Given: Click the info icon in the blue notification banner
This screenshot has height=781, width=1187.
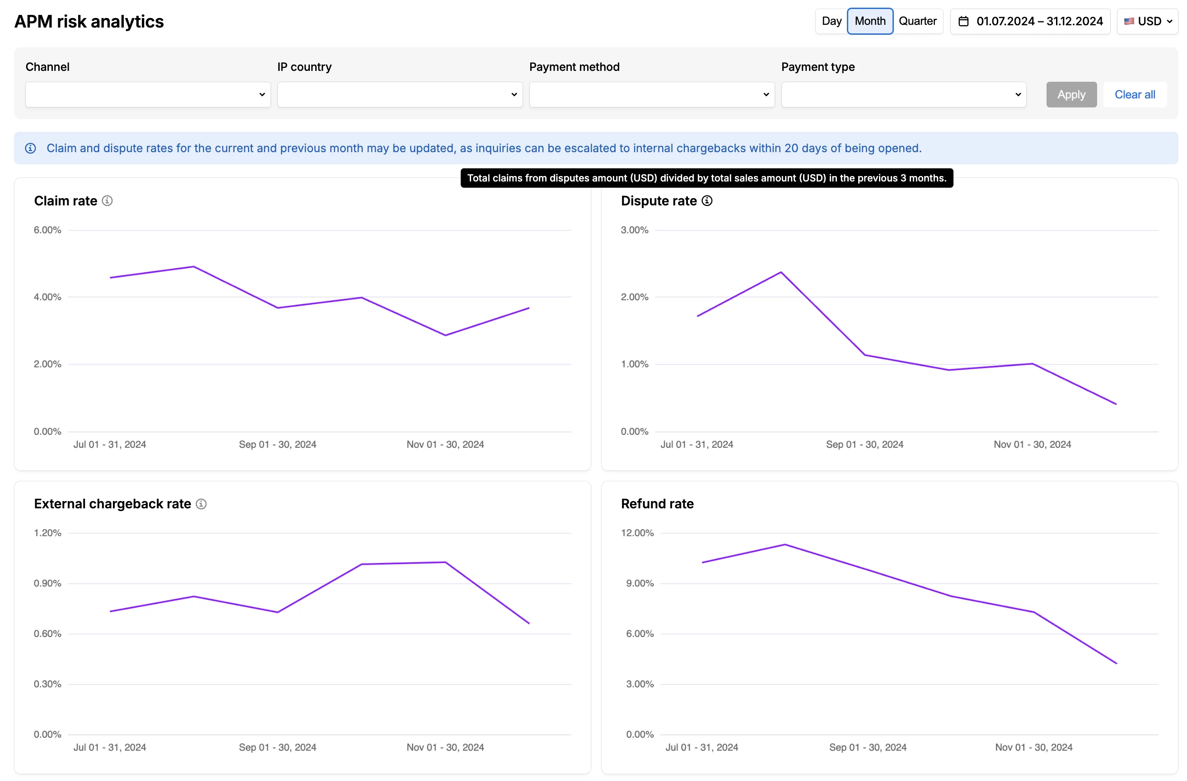Looking at the screenshot, I should pyautogui.click(x=30, y=148).
